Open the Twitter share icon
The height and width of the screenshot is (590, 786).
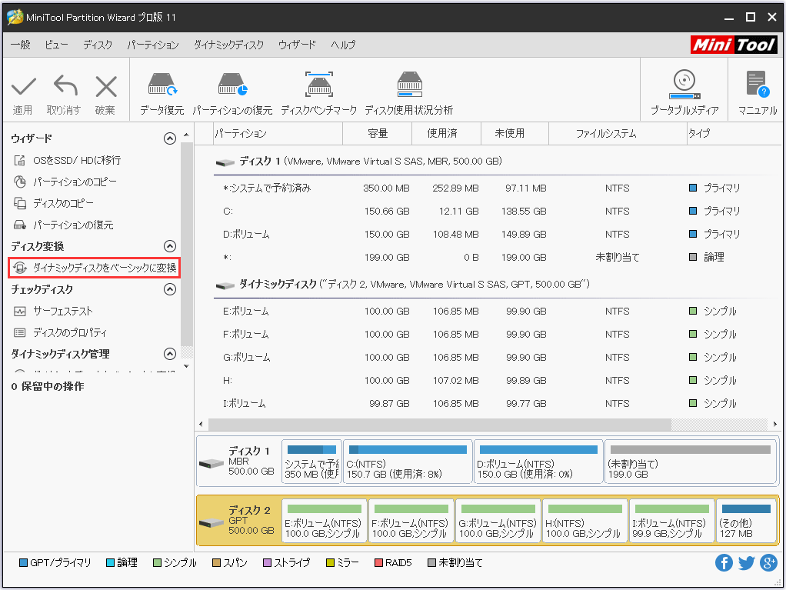(747, 563)
